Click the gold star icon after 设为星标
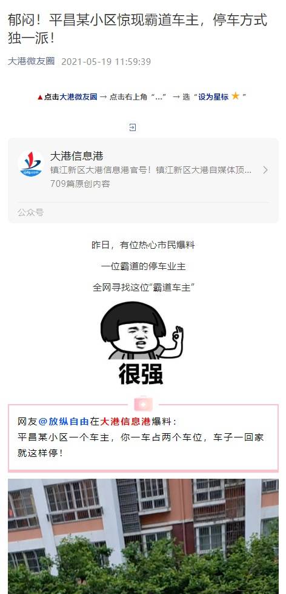 pos(235,96)
